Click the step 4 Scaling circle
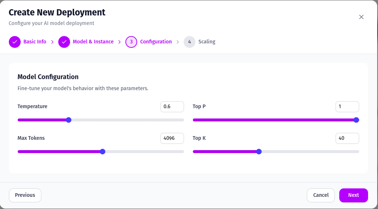378x209 pixels. click(x=190, y=42)
